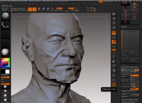
Task: Click the Frame mesh icon
Action: click(x=114, y=58)
